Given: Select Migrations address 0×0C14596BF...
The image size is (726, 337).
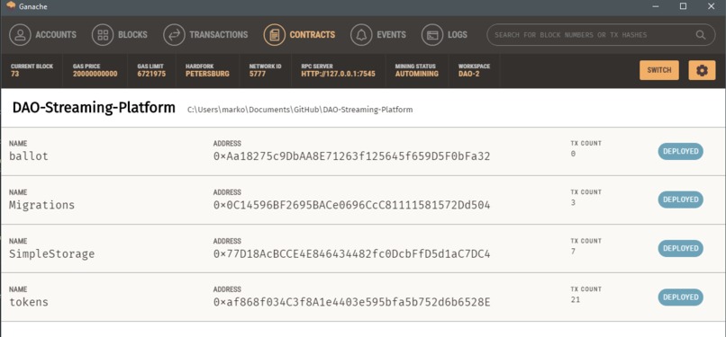Looking at the screenshot, I should [x=352, y=205].
